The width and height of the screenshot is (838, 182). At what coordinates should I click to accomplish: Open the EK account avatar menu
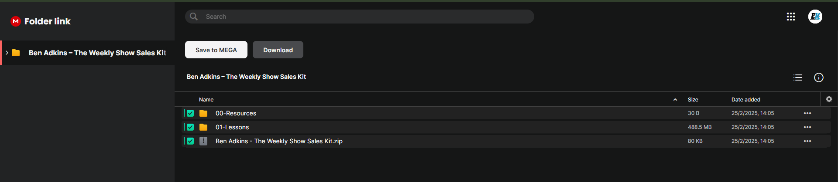tap(815, 17)
